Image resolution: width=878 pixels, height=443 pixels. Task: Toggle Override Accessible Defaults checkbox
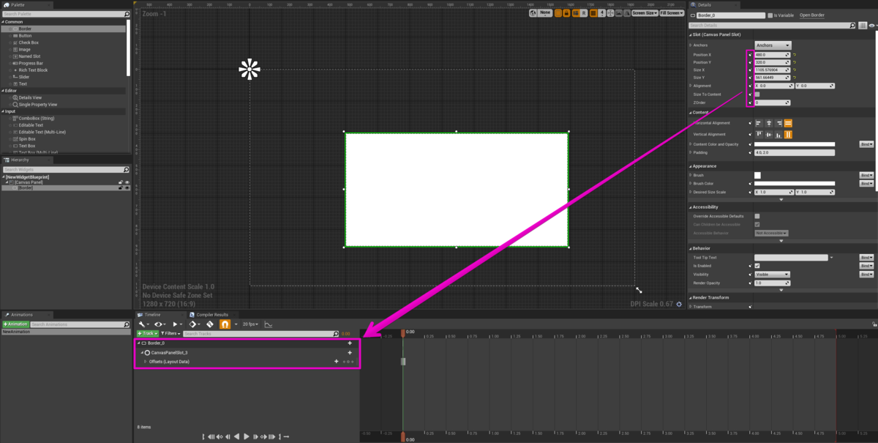(x=757, y=216)
